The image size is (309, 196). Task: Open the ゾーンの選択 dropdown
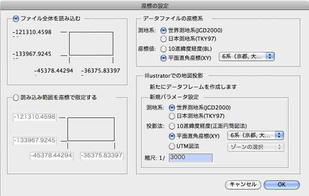pyautogui.click(x=256, y=147)
